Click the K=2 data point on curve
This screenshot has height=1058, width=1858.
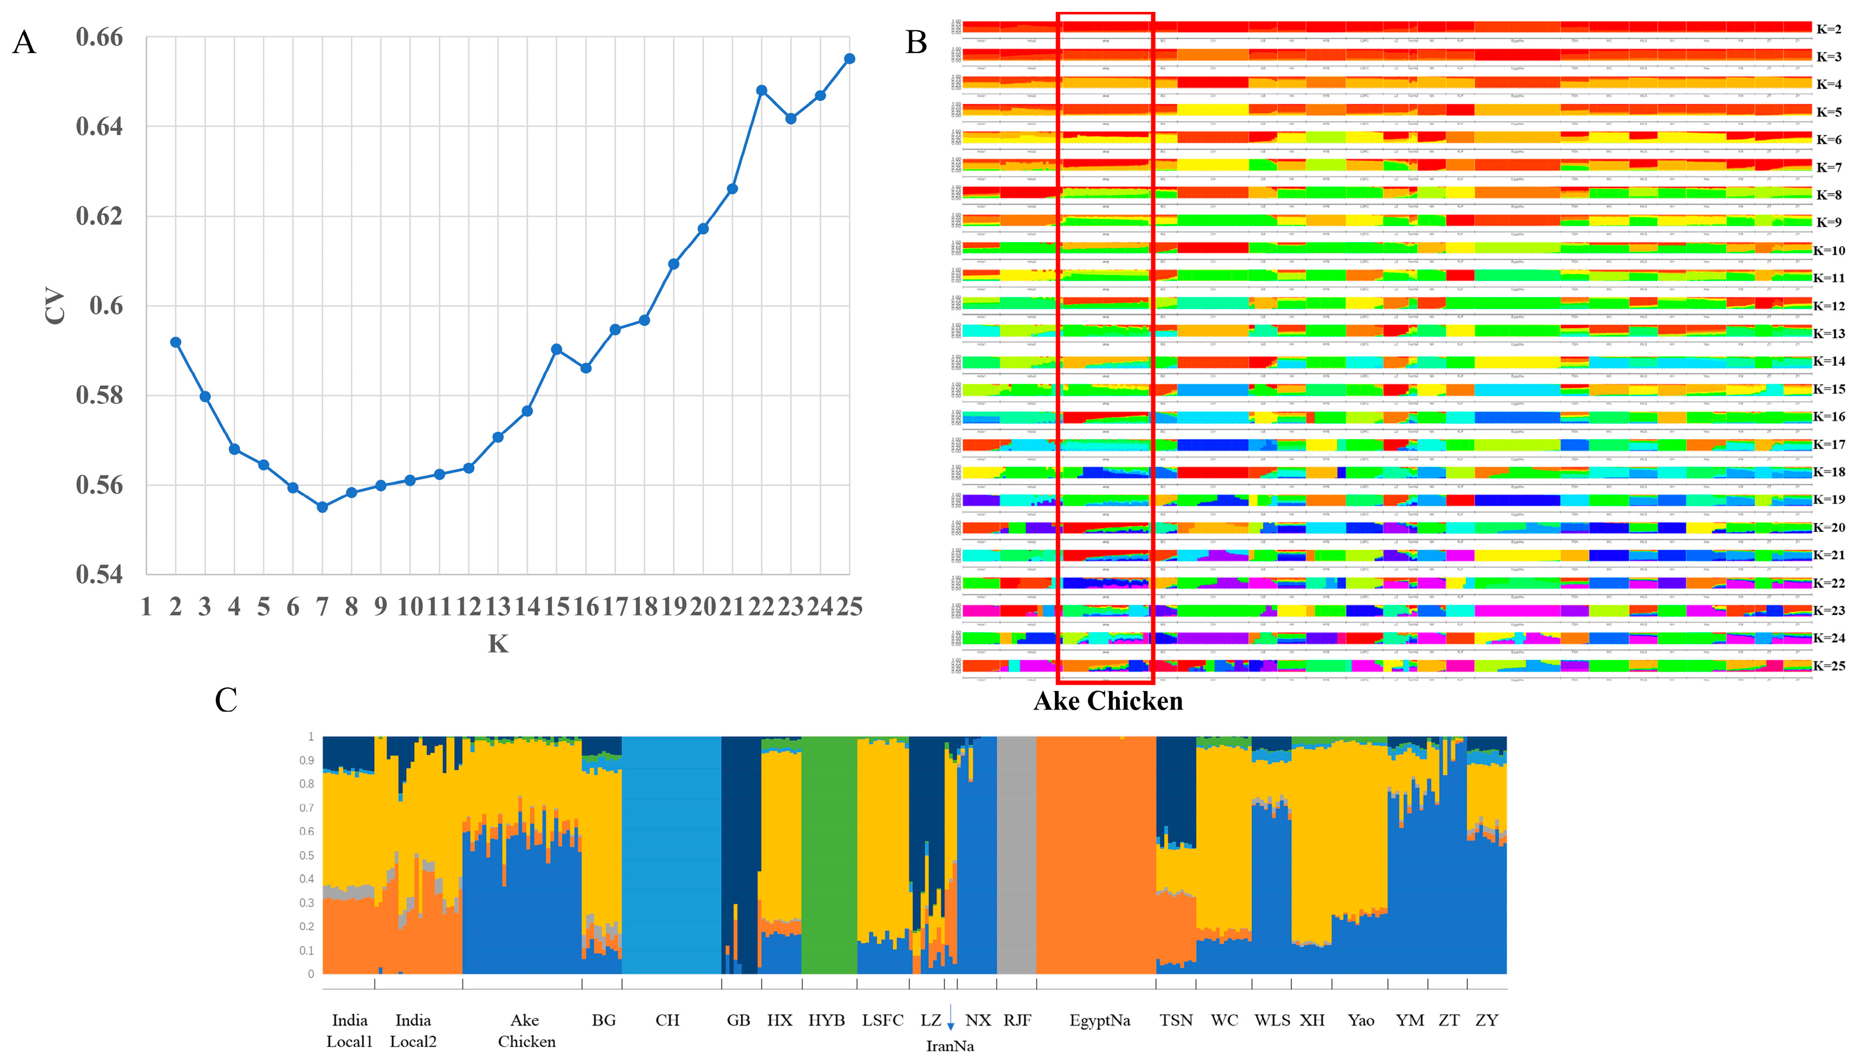[x=175, y=342]
